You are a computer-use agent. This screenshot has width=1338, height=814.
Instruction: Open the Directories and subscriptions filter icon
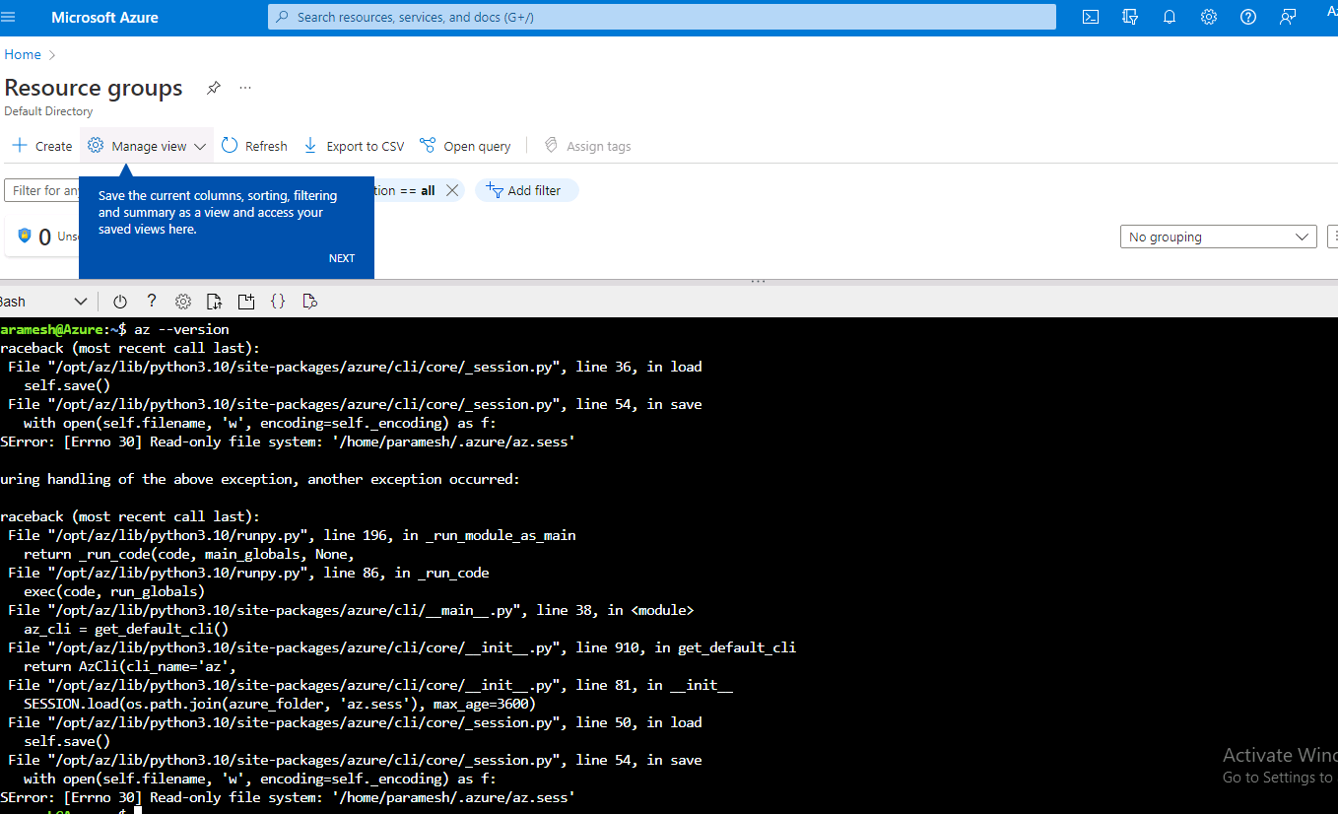coord(1130,17)
